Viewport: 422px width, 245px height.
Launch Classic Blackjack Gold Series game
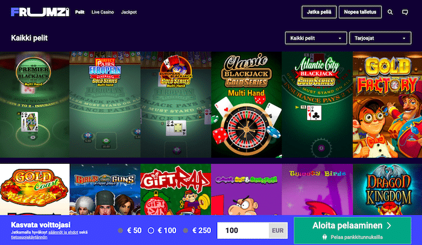(x=247, y=105)
